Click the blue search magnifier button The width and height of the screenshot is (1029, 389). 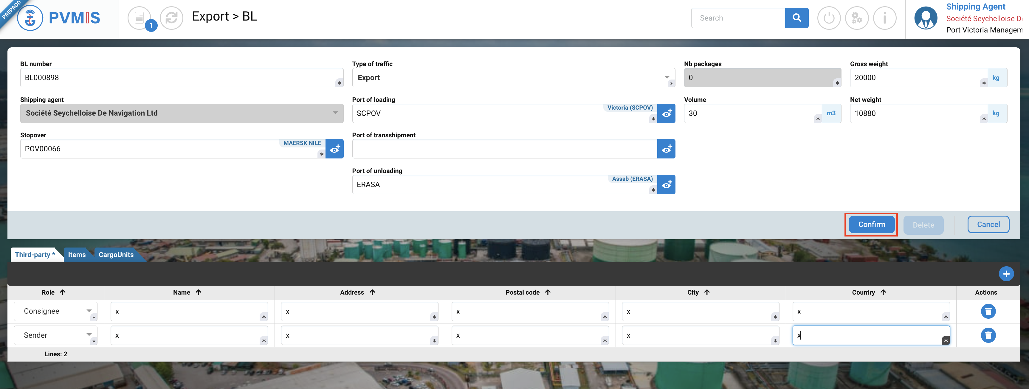(796, 18)
